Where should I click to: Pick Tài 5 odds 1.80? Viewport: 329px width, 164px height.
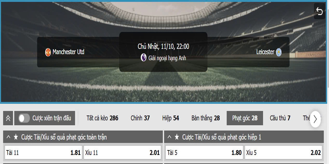204,153
